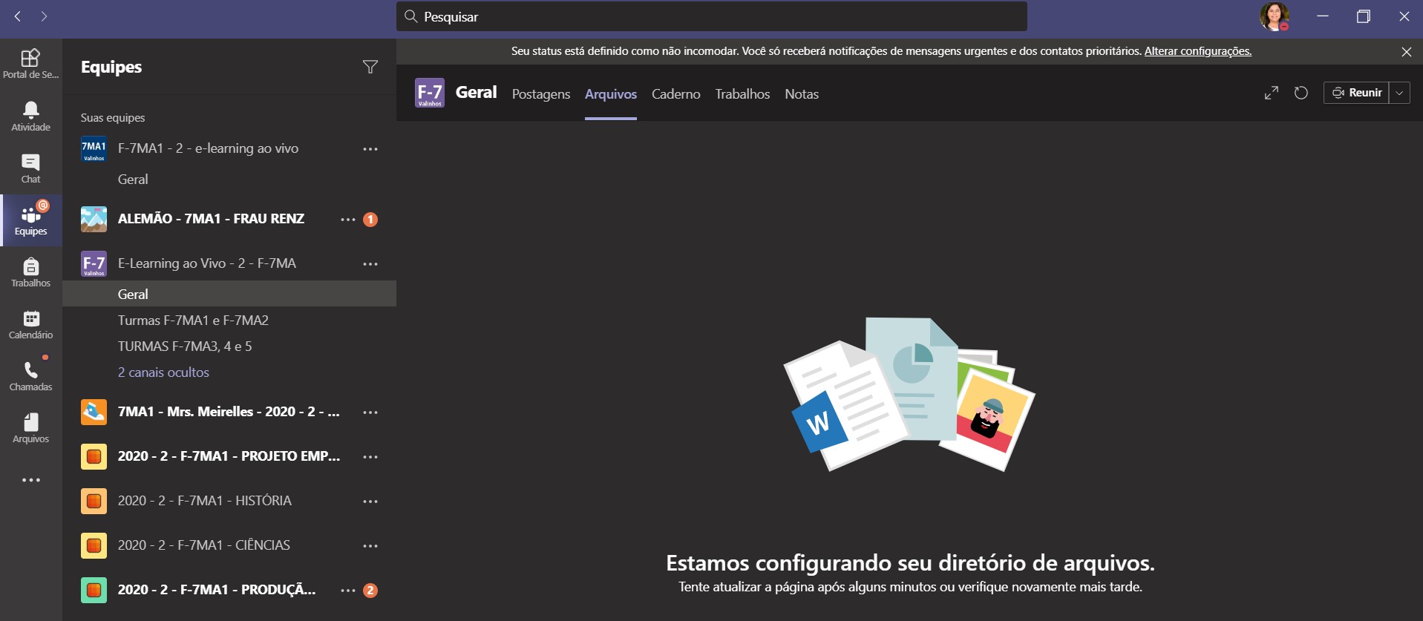The image size is (1423, 621).
Task: Click the Suas equipes heading
Action: coord(113,118)
